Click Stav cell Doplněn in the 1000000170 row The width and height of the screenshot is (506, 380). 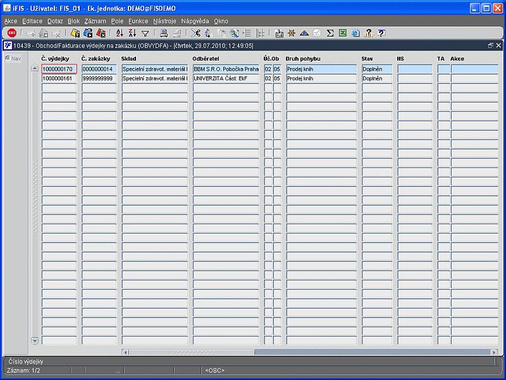377,69
